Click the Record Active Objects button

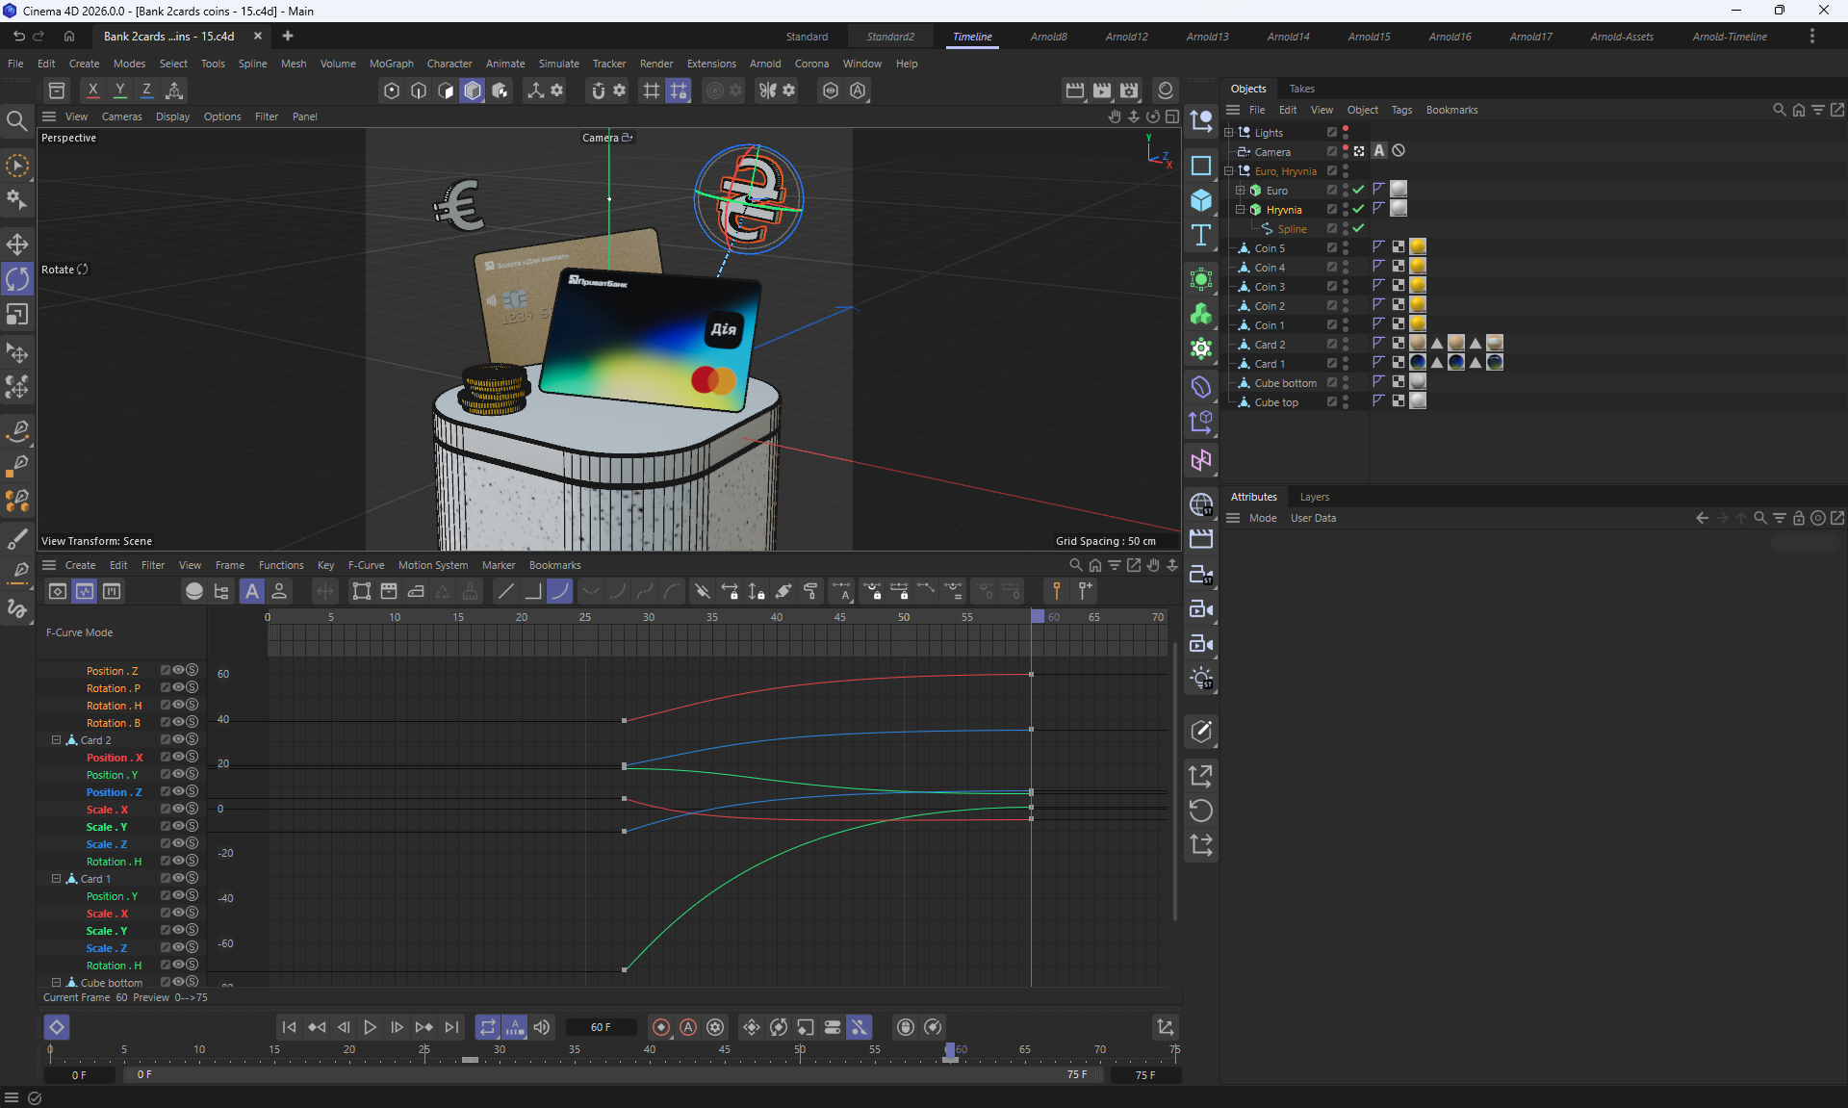point(661,1027)
